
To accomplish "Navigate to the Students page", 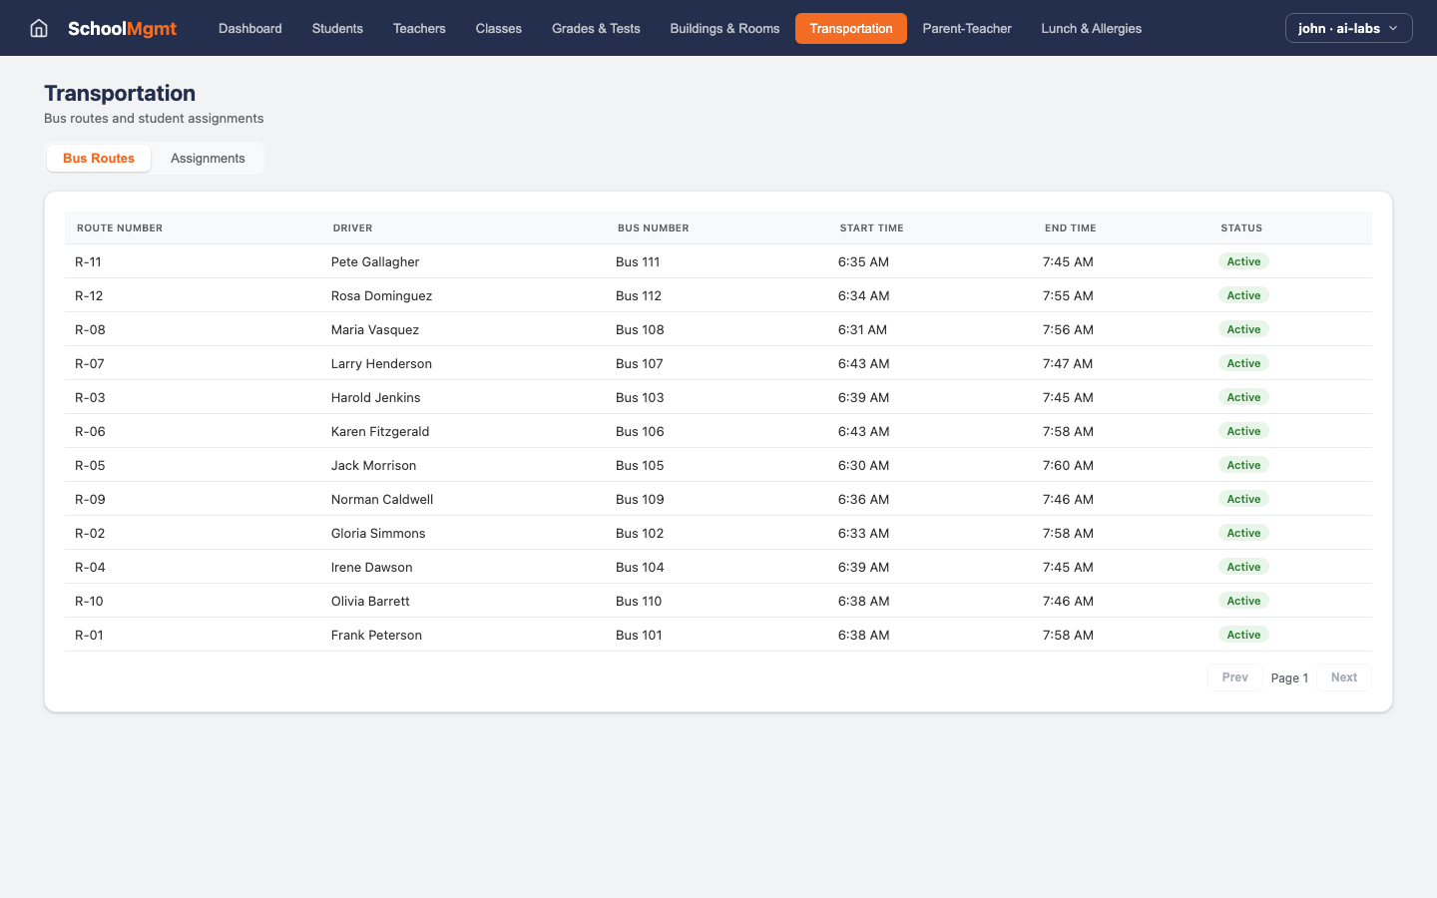I will point(337,28).
